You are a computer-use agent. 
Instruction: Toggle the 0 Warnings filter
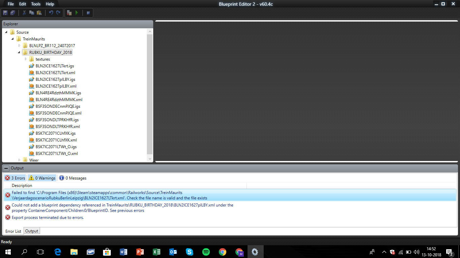tap(42, 178)
